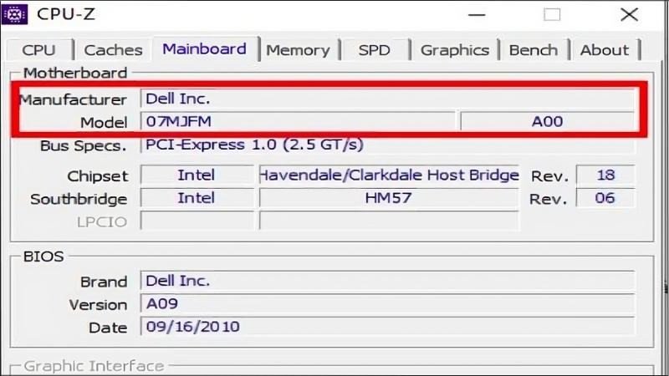
Task: Go to the Bench tab
Action: click(534, 50)
